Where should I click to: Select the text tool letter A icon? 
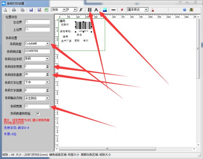point(96,10)
